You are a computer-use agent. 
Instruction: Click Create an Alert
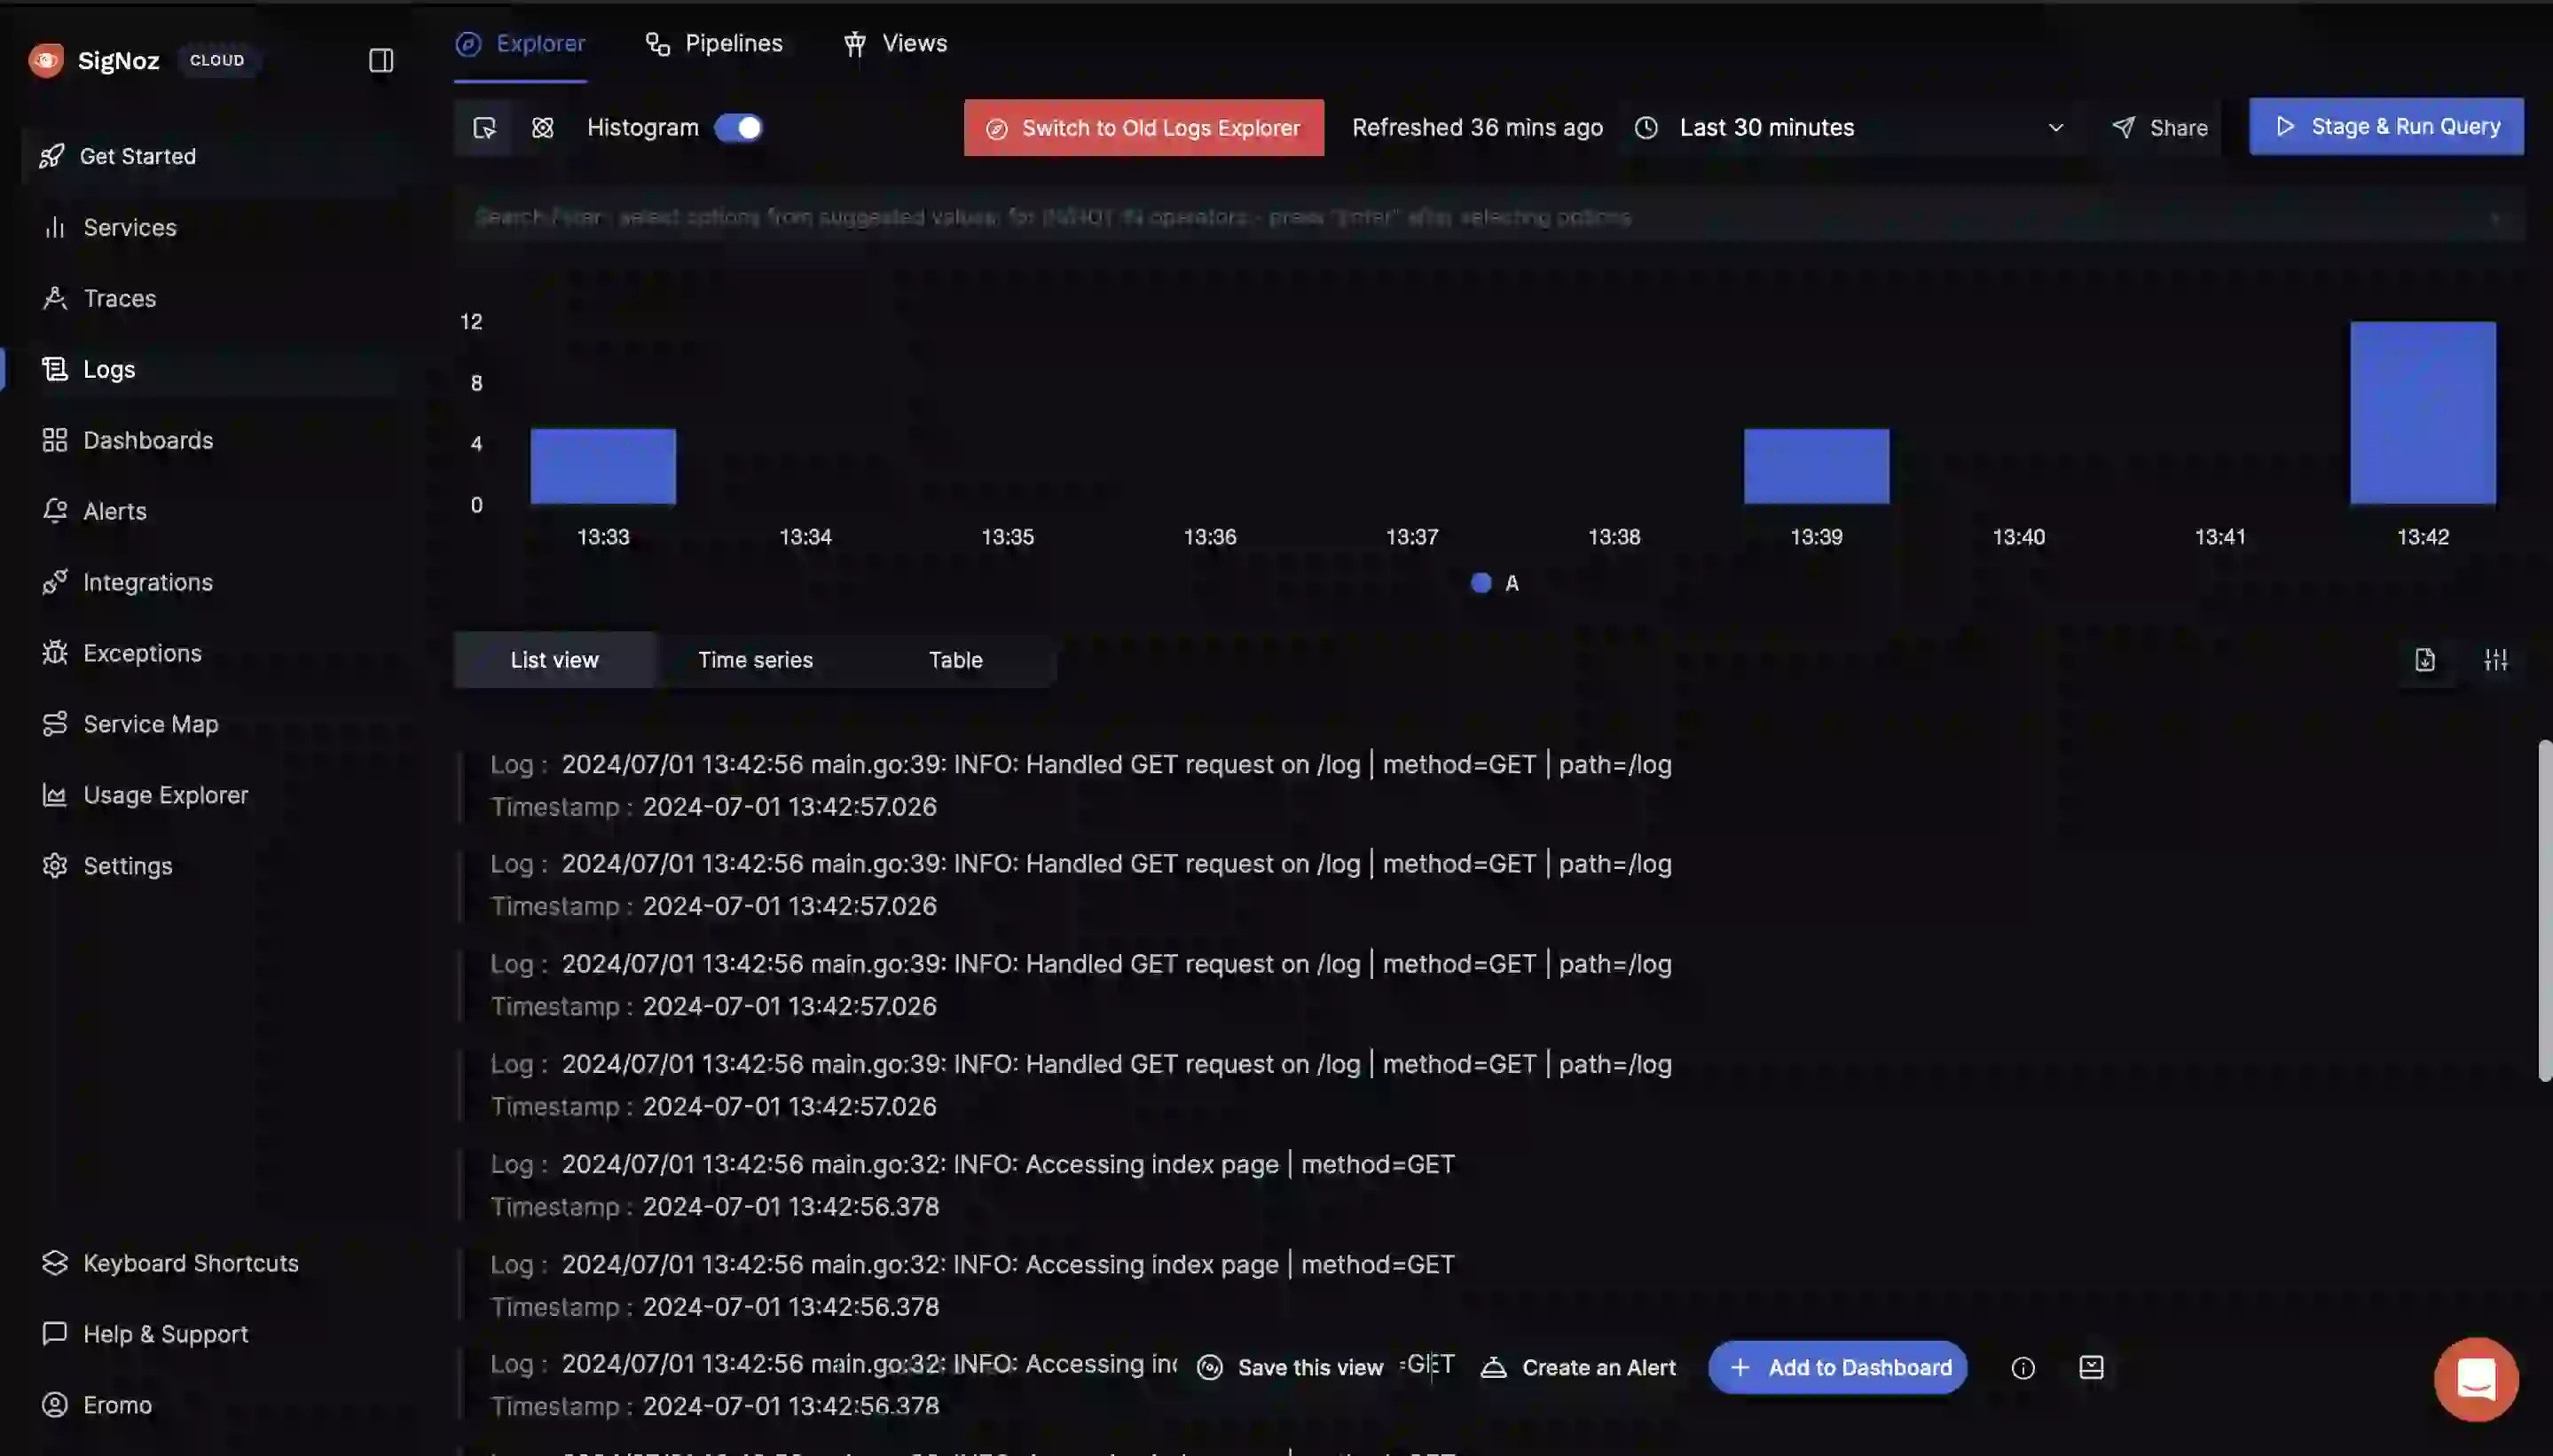click(1579, 1368)
